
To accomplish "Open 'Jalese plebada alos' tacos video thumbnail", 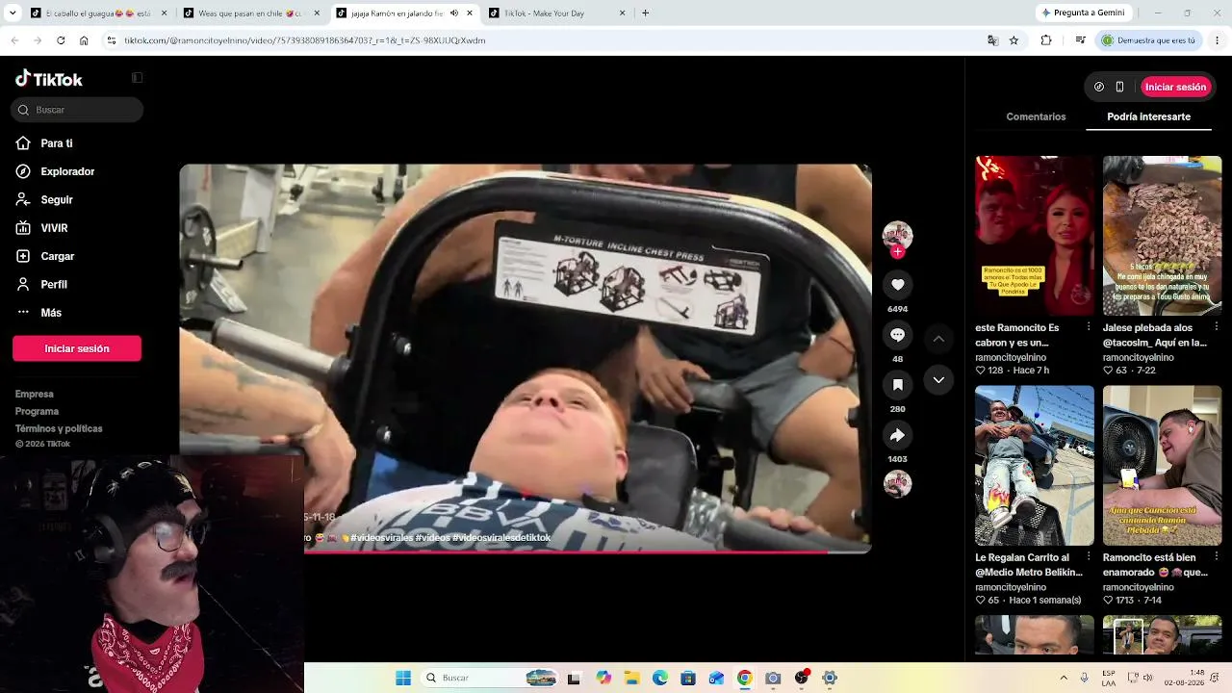I will click(x=1163, y=236).
